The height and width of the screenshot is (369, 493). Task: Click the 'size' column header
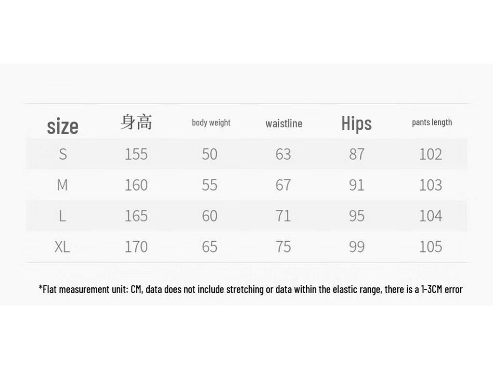click(63, 126)
